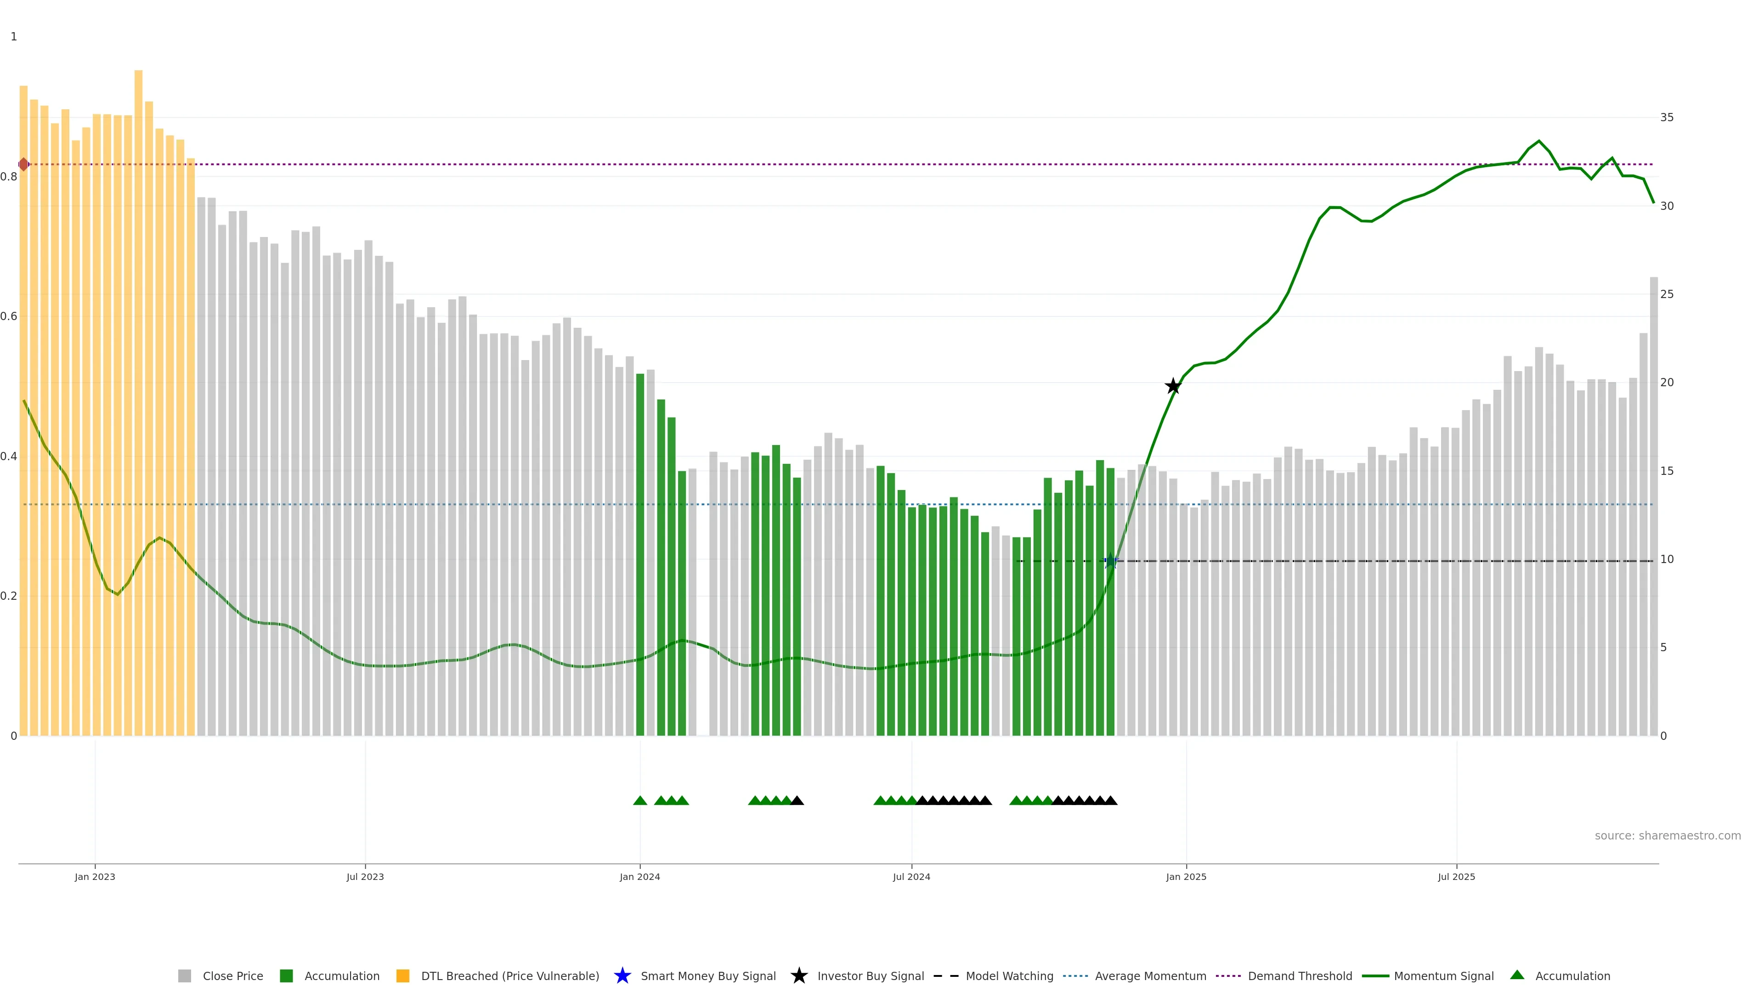Toggle Close Price legend entry
The height and width of the screenshot is (992, 1764).
point(232,976)
